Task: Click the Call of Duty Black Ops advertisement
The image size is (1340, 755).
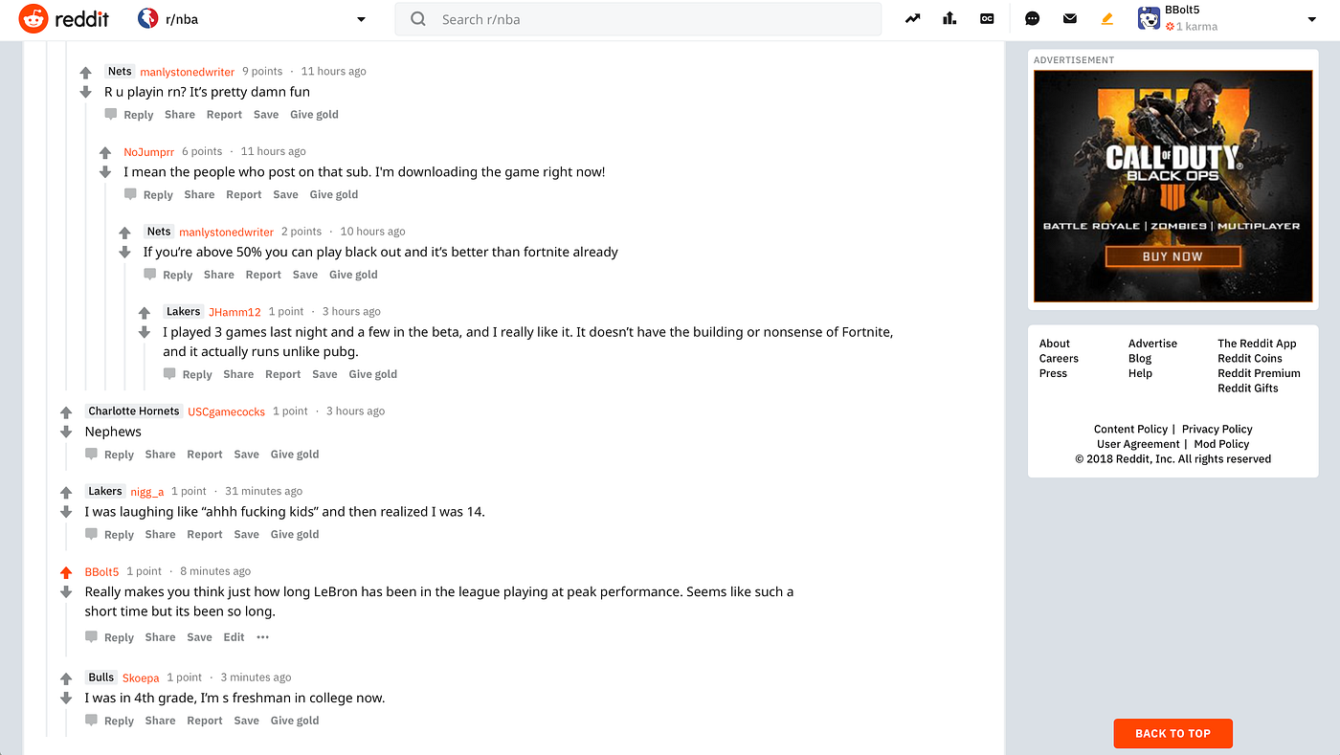Action: click(1173, 187)
